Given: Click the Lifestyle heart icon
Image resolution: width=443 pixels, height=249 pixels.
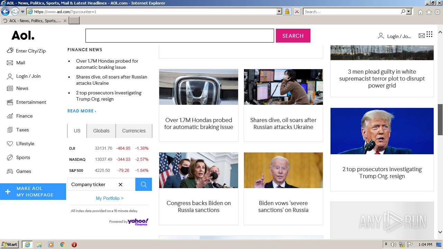Looking at the screenshot, I should pos(10,144).
